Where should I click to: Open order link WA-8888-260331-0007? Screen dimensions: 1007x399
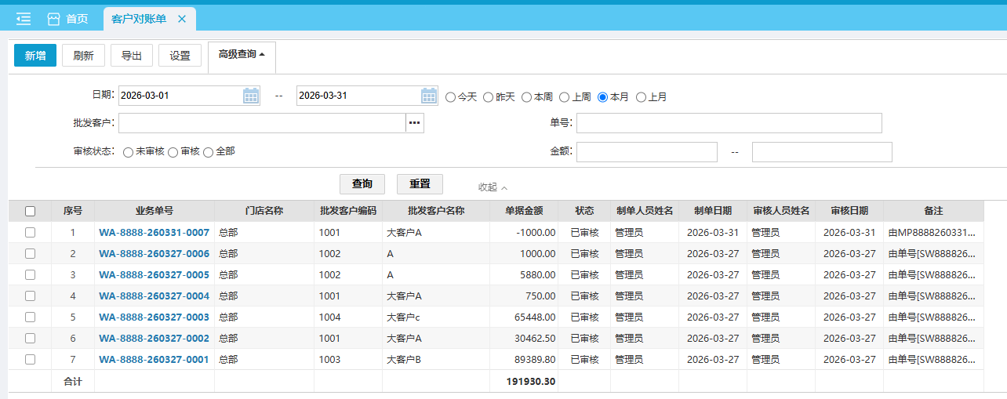click(154, 233)
